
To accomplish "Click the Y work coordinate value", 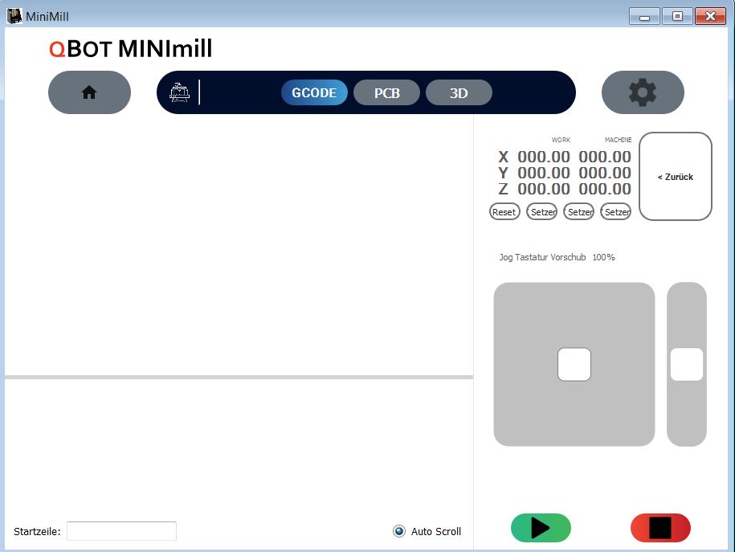I will click(544, 173).
